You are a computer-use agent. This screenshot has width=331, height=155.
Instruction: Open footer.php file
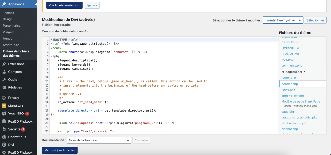click(x=289, y=78)
